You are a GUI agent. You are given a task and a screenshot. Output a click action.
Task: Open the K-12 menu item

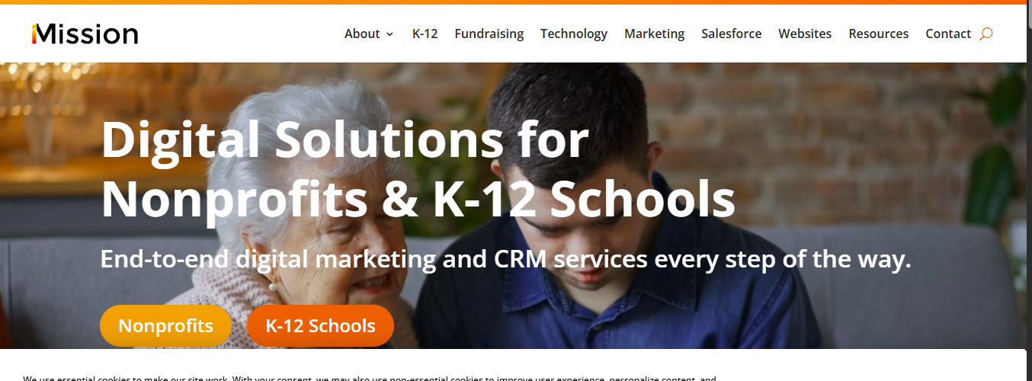pos(425,34)
